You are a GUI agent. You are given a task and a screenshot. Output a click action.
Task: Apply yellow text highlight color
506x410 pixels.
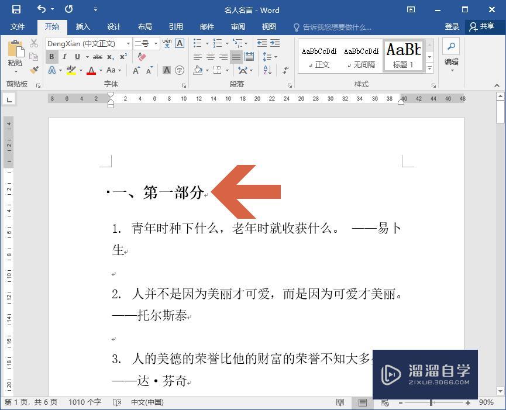[71, 70]
